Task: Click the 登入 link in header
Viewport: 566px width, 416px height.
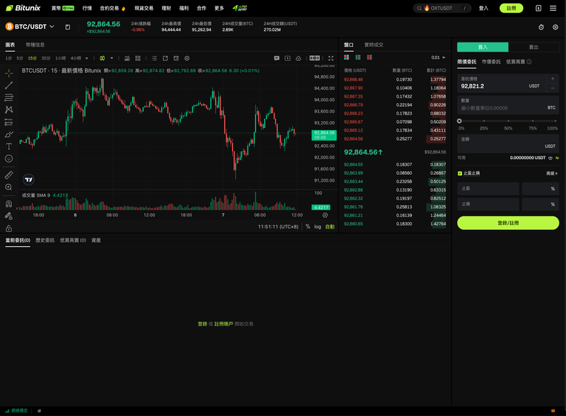Action: pos(483,8)
